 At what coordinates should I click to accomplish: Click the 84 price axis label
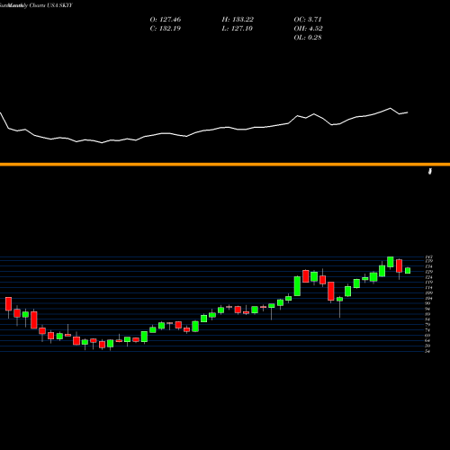(x=427, y=319)
